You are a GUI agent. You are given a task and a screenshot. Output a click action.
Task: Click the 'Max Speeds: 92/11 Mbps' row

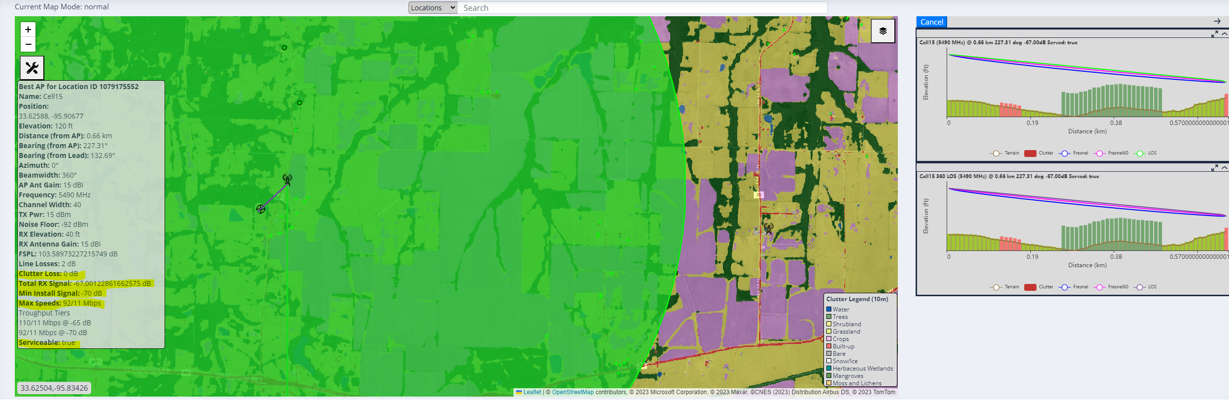[x=60, y=303]
